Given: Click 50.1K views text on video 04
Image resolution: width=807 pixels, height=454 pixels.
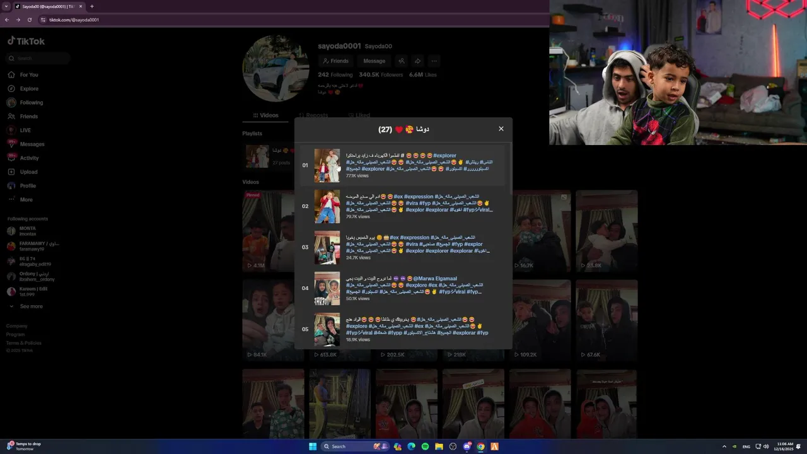Looking at the screenshot, I should (x=357, y=298).
